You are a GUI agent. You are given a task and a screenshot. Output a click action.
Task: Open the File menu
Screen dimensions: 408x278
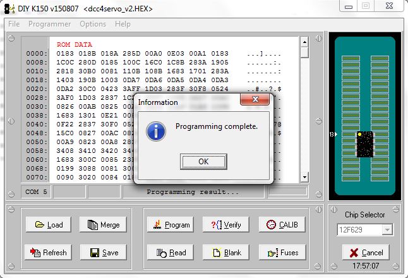(x=14, y=24)
